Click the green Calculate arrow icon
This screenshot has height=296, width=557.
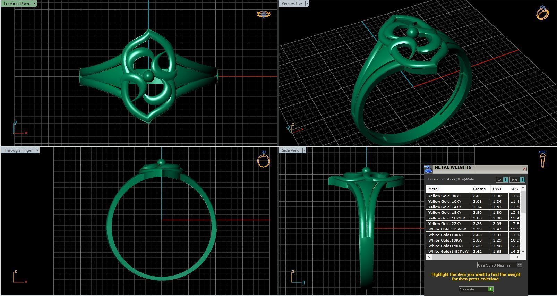490,289
